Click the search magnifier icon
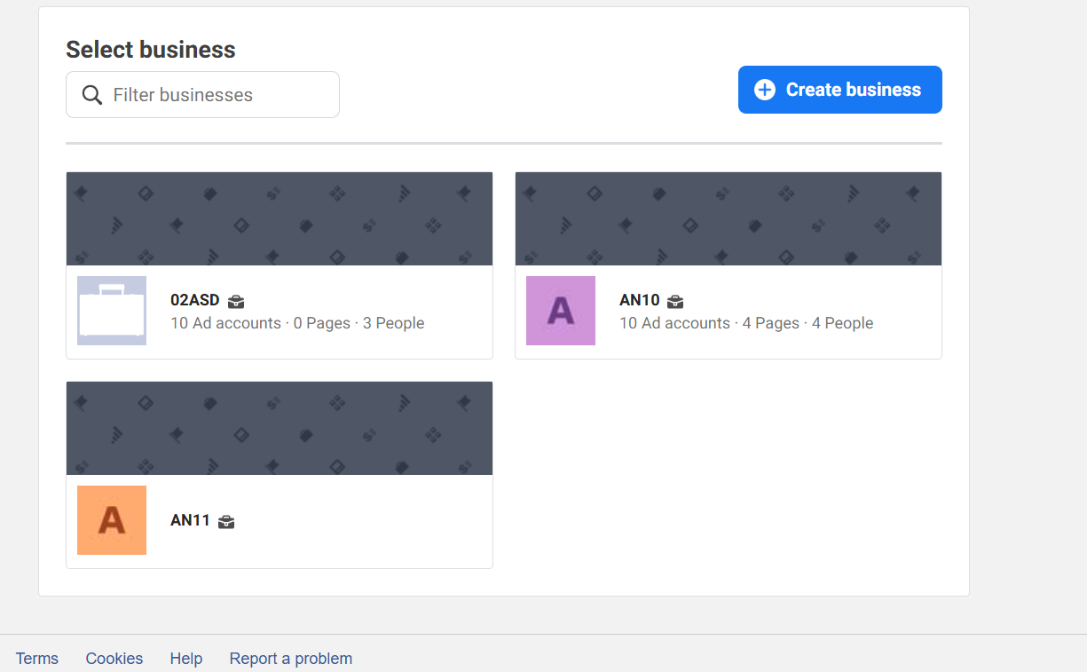 (91, 95)
